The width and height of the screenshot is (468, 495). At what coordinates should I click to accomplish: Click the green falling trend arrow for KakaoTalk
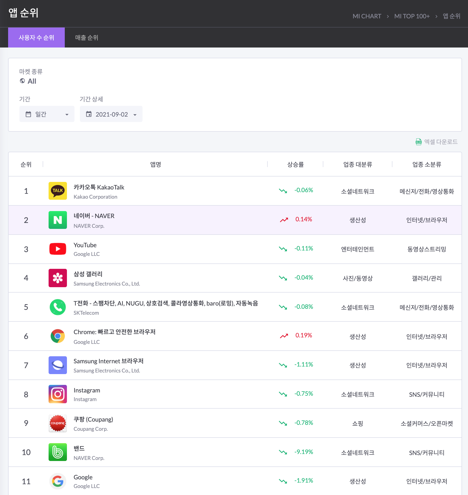pyautogui.click(x=283, y=191)
